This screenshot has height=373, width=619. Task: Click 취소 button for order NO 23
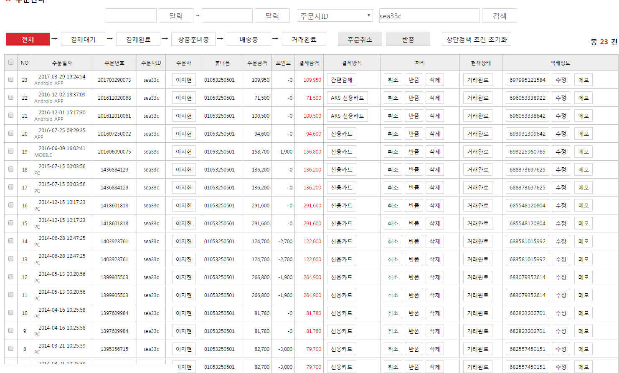point(393,80)
